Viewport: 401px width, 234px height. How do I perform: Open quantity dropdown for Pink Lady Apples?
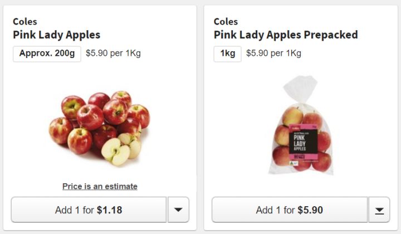178,209
